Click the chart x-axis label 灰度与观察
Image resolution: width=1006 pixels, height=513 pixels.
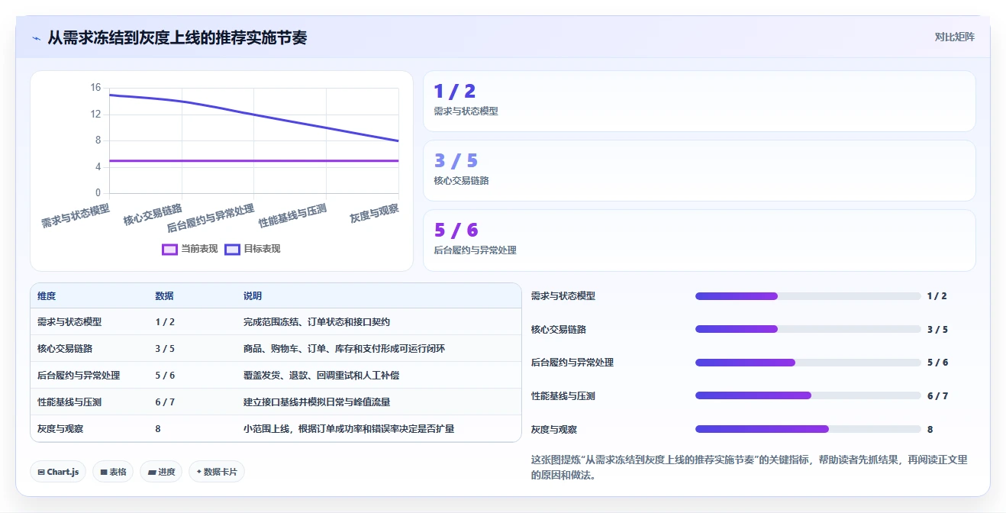375,213
